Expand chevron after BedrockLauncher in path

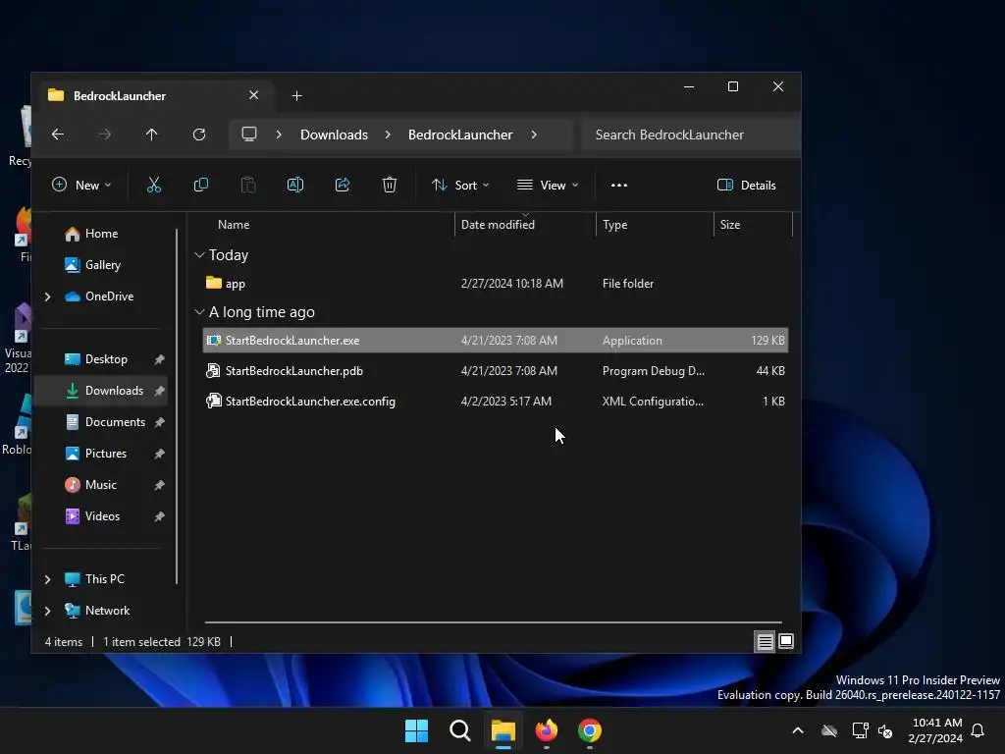tap(534, 135)
